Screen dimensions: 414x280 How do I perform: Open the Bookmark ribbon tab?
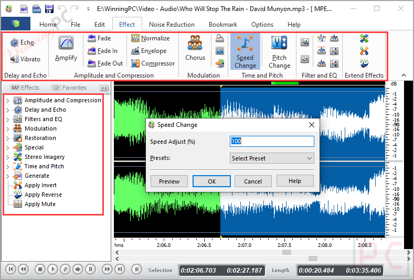(223, 24)
